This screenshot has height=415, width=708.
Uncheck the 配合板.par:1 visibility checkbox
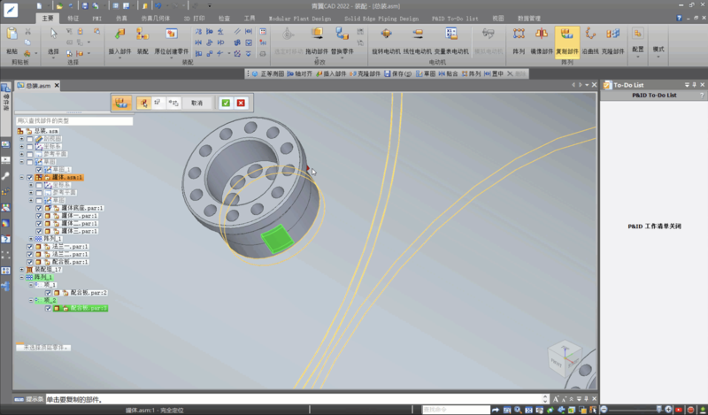click(x=30, y=262)
